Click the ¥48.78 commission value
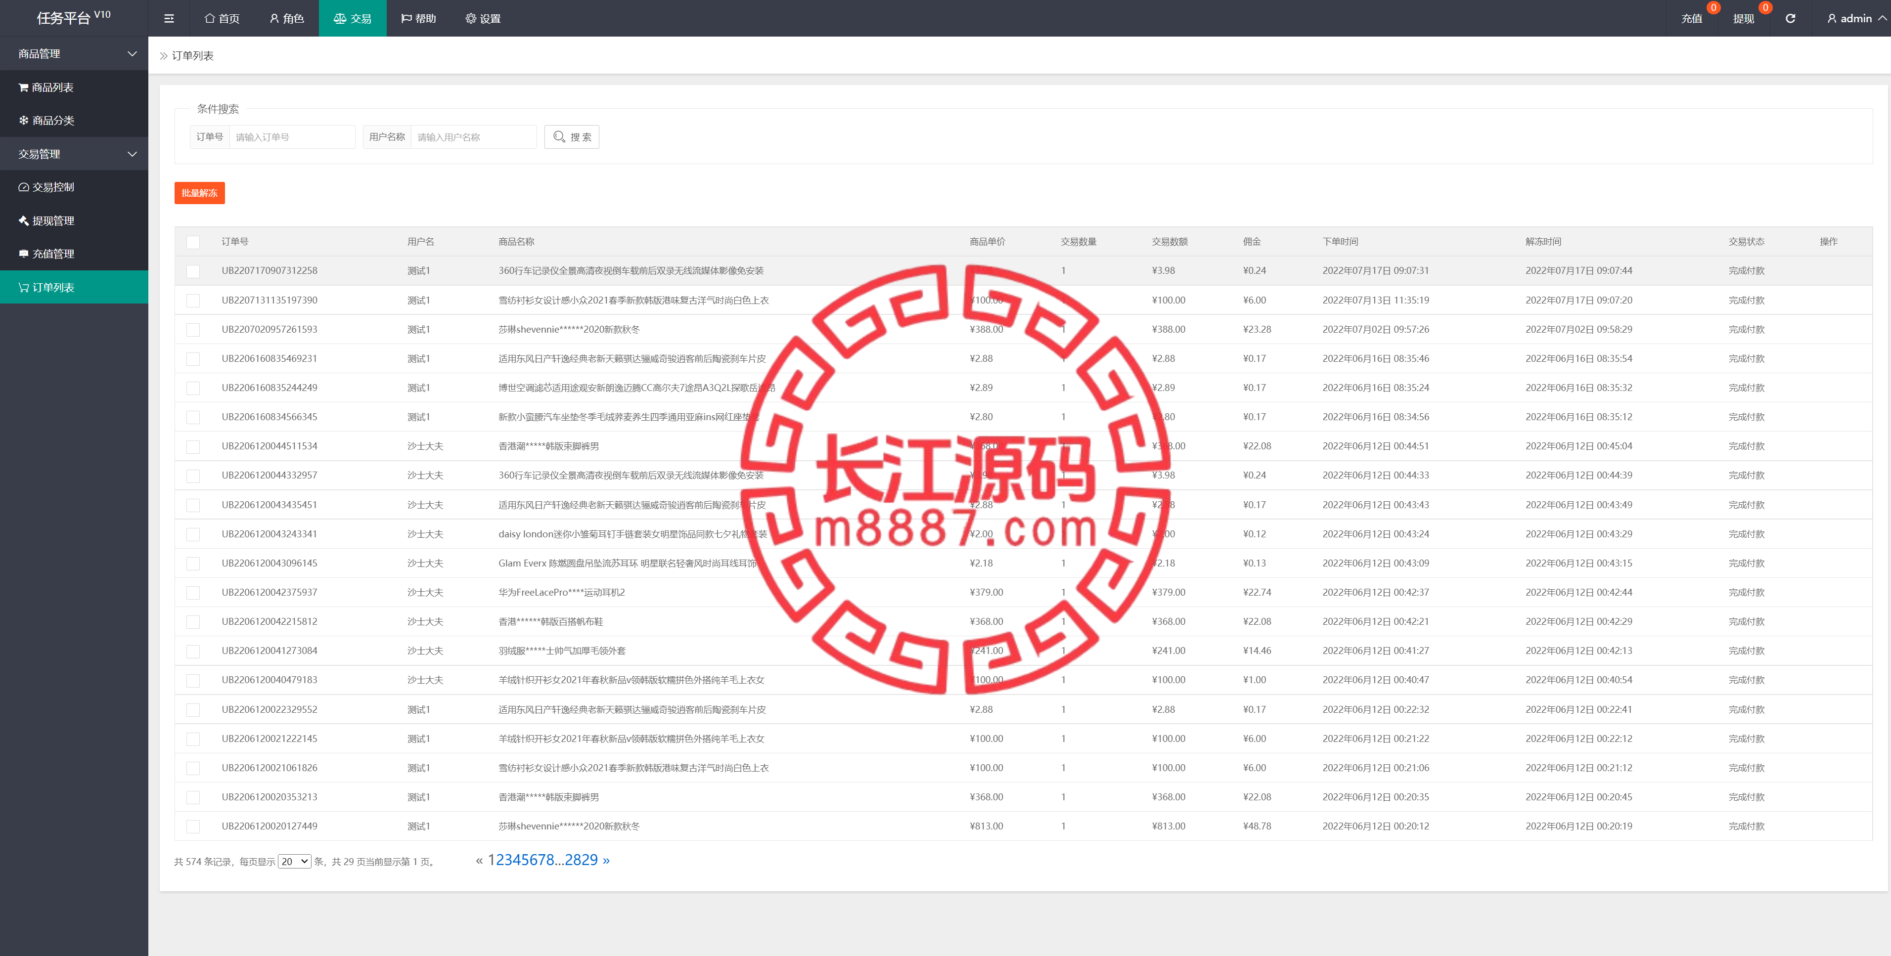Viewport: 1891px width, 956px height. coord(1257,826)
